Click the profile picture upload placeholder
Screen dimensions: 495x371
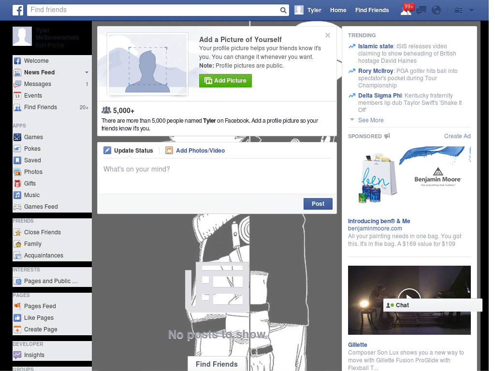coord(148,65)
